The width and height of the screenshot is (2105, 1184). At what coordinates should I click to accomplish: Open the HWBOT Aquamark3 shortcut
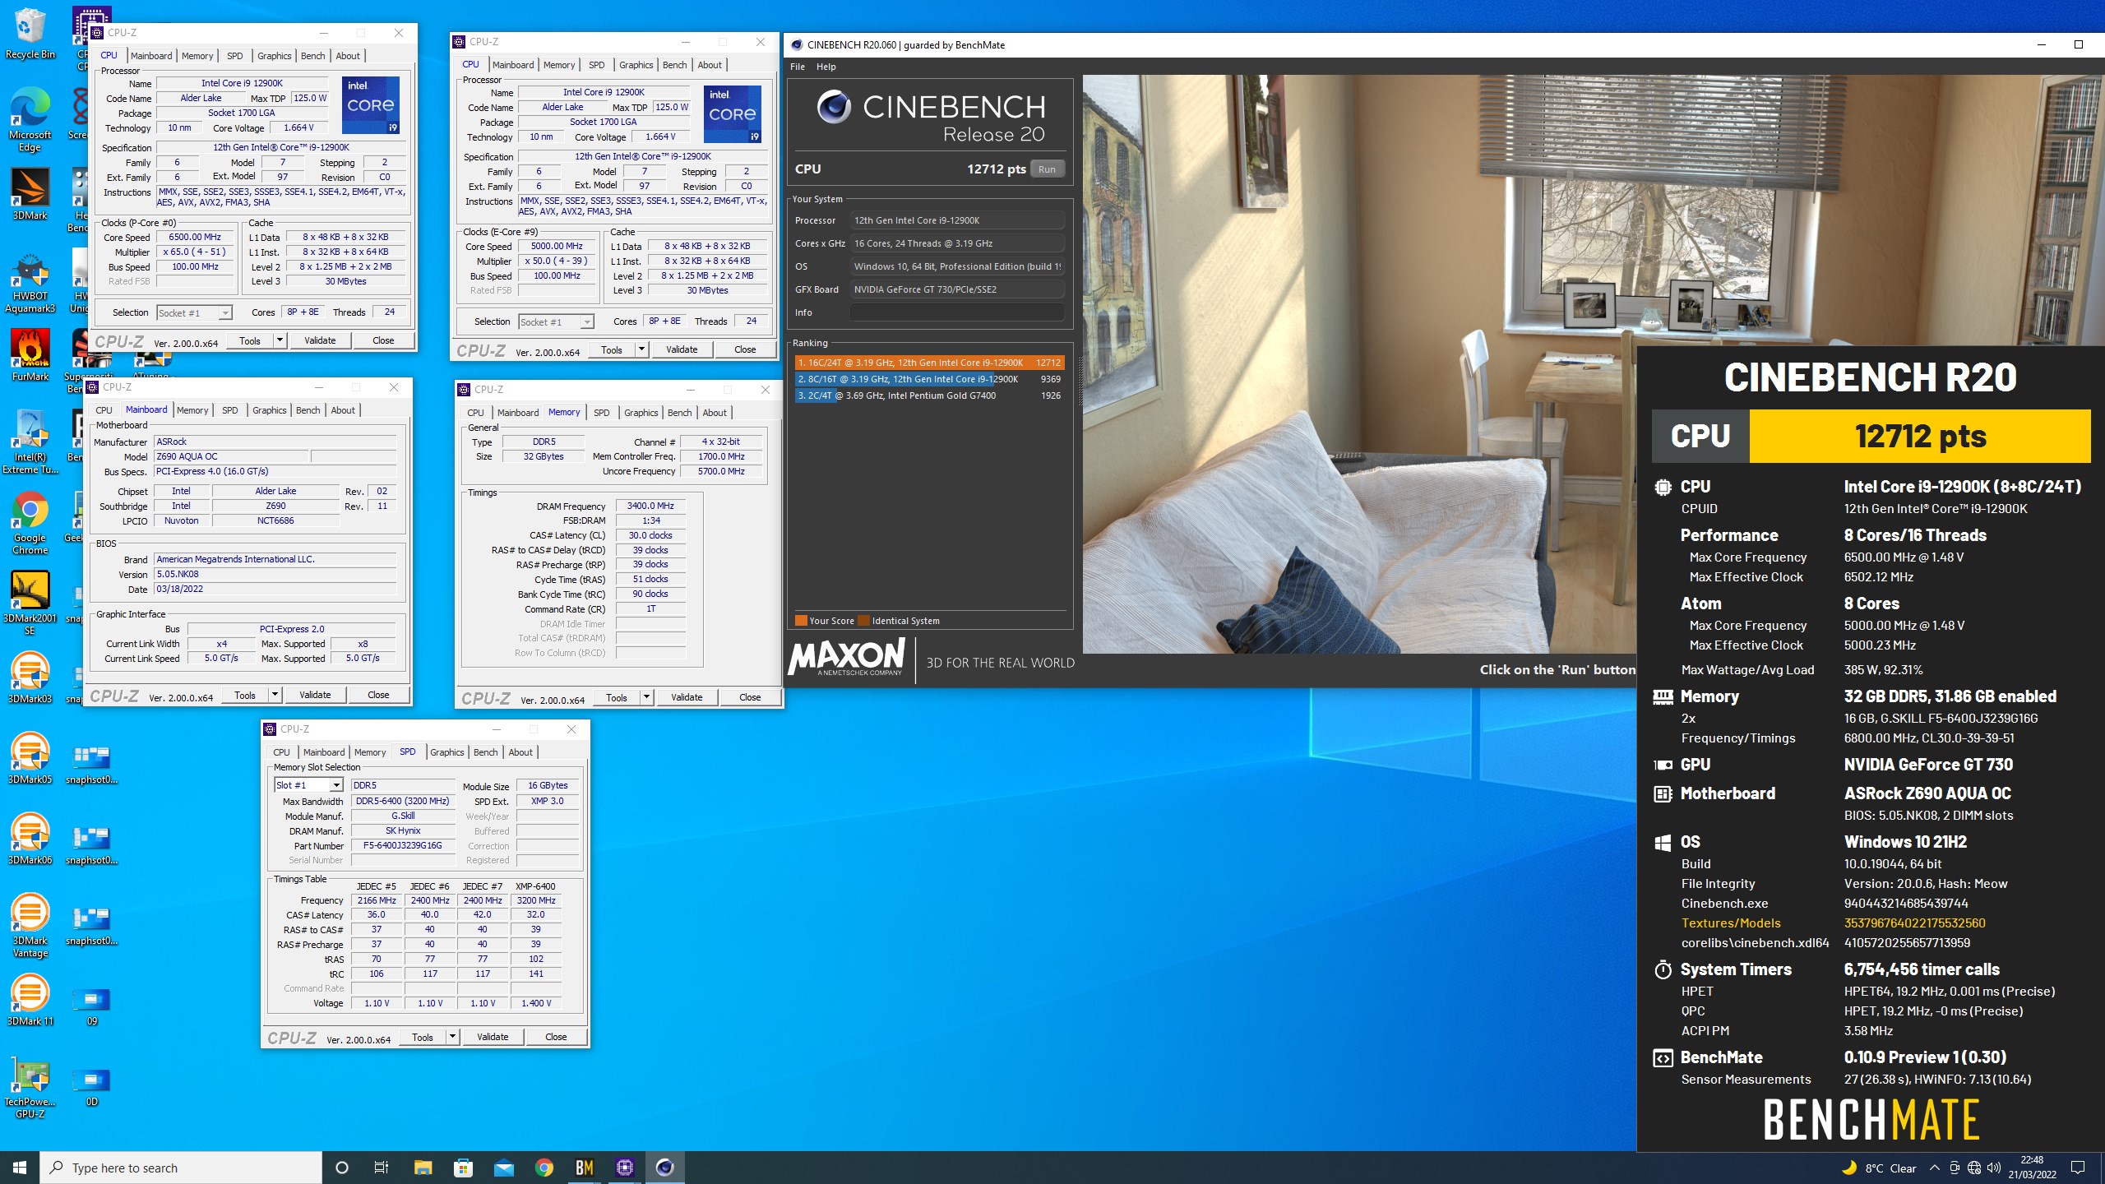tap(30, 284)
